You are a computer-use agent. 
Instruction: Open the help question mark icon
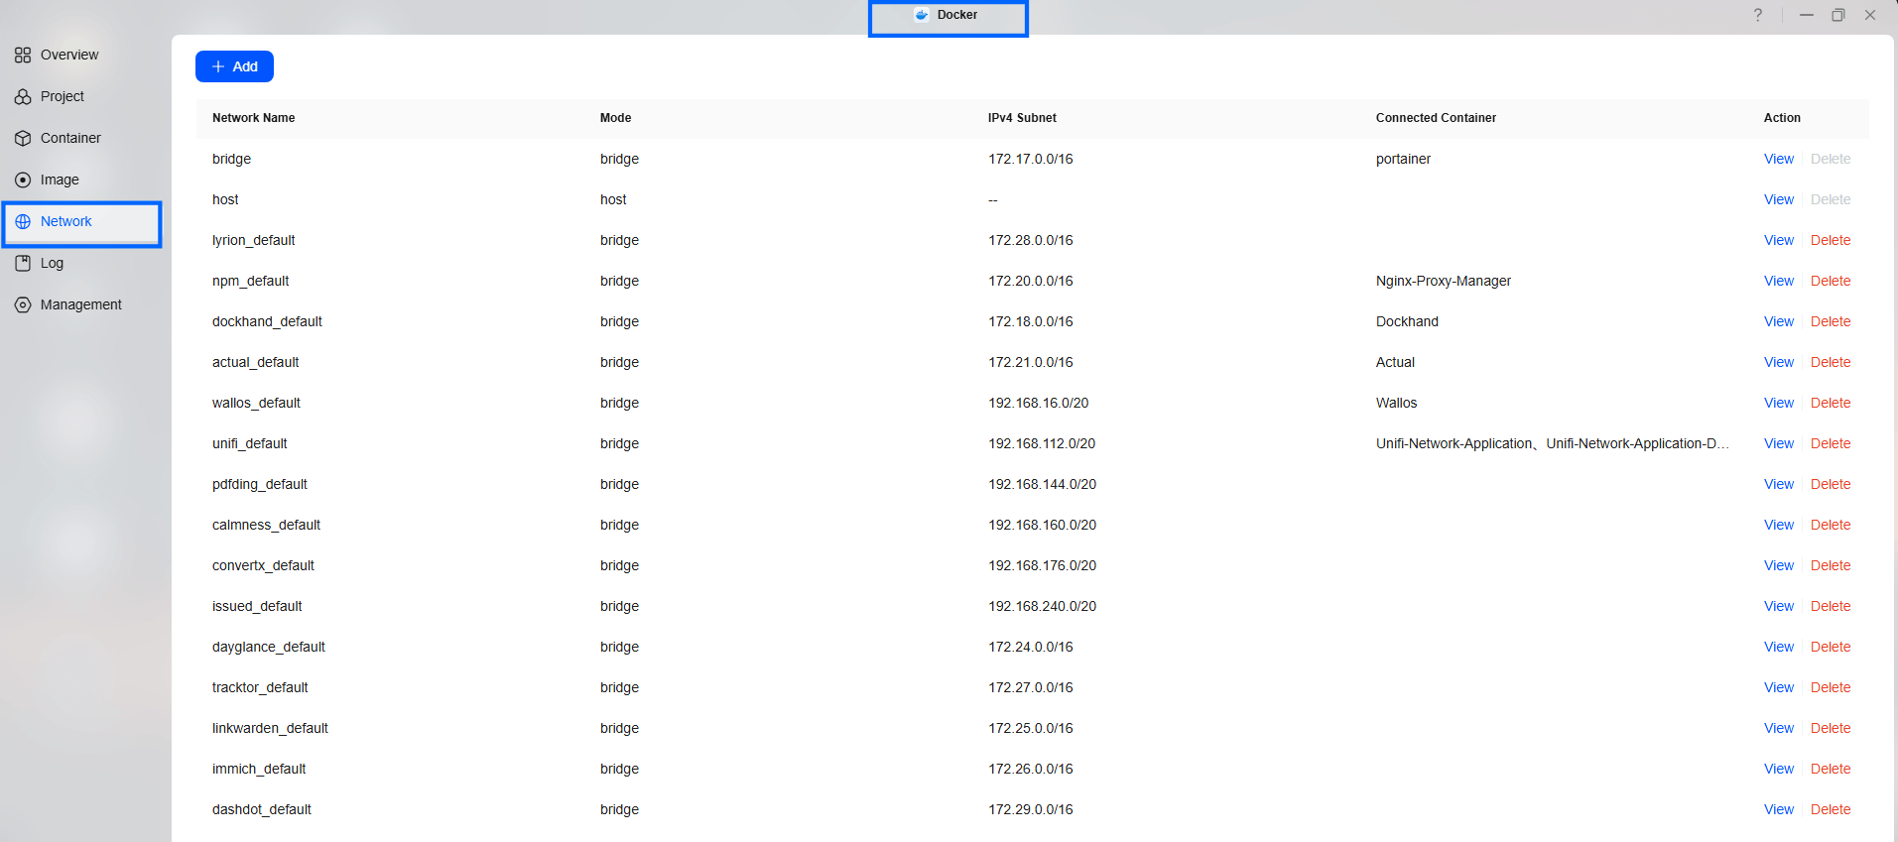tap(1758, 15)
